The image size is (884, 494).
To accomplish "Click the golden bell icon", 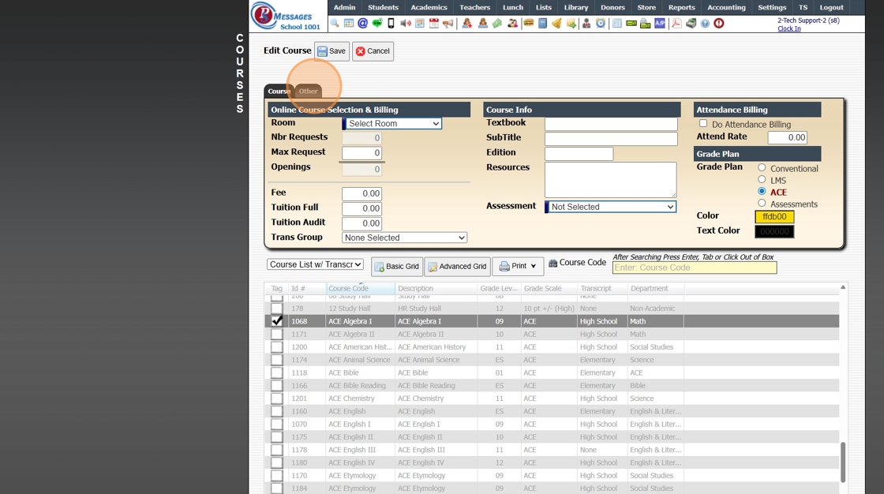I will 556,23.
